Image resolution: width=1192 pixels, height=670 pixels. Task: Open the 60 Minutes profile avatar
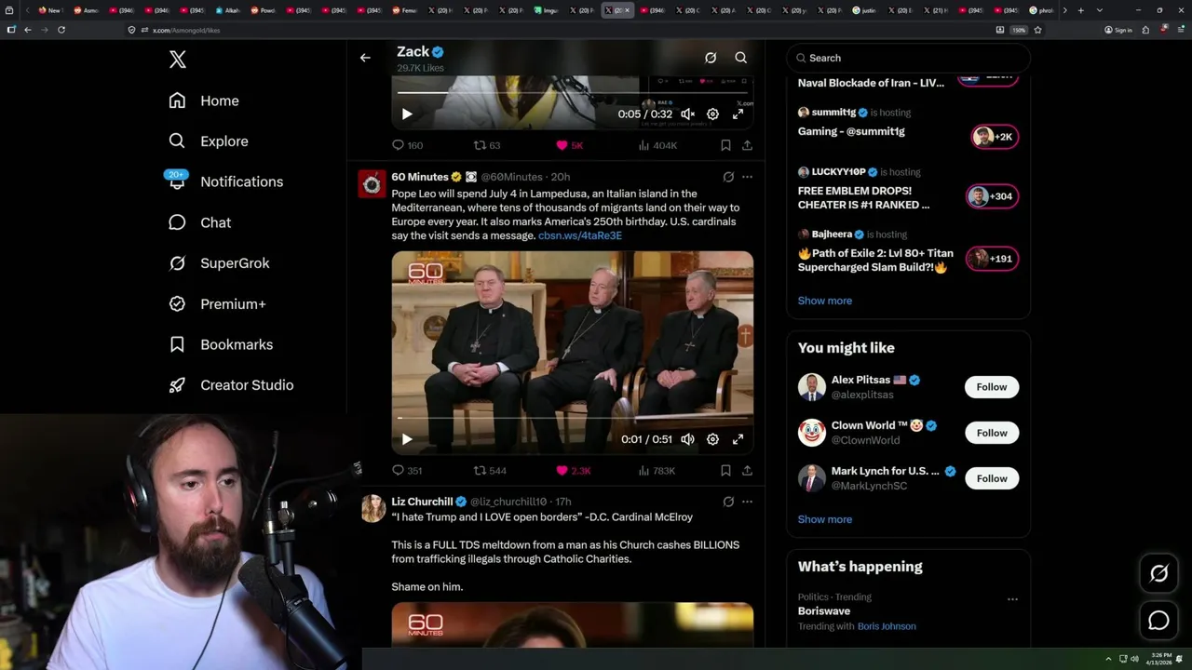(372, 184)
